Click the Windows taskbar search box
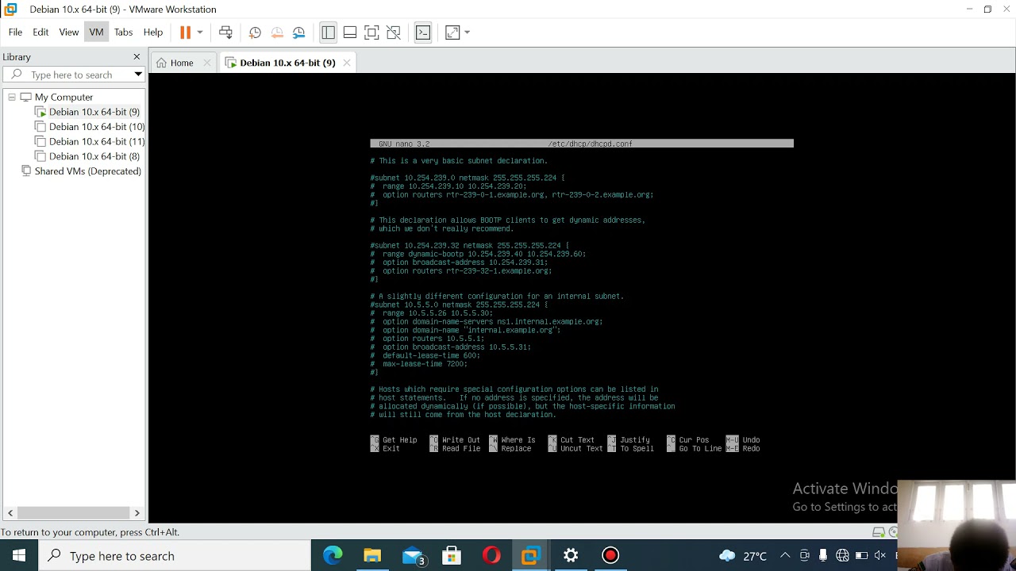 [175, 556]
